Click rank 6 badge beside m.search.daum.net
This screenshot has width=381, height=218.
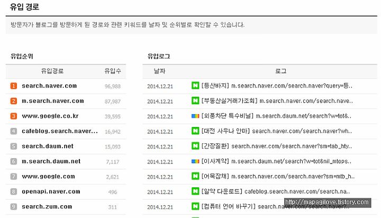(x=14, y=161)
